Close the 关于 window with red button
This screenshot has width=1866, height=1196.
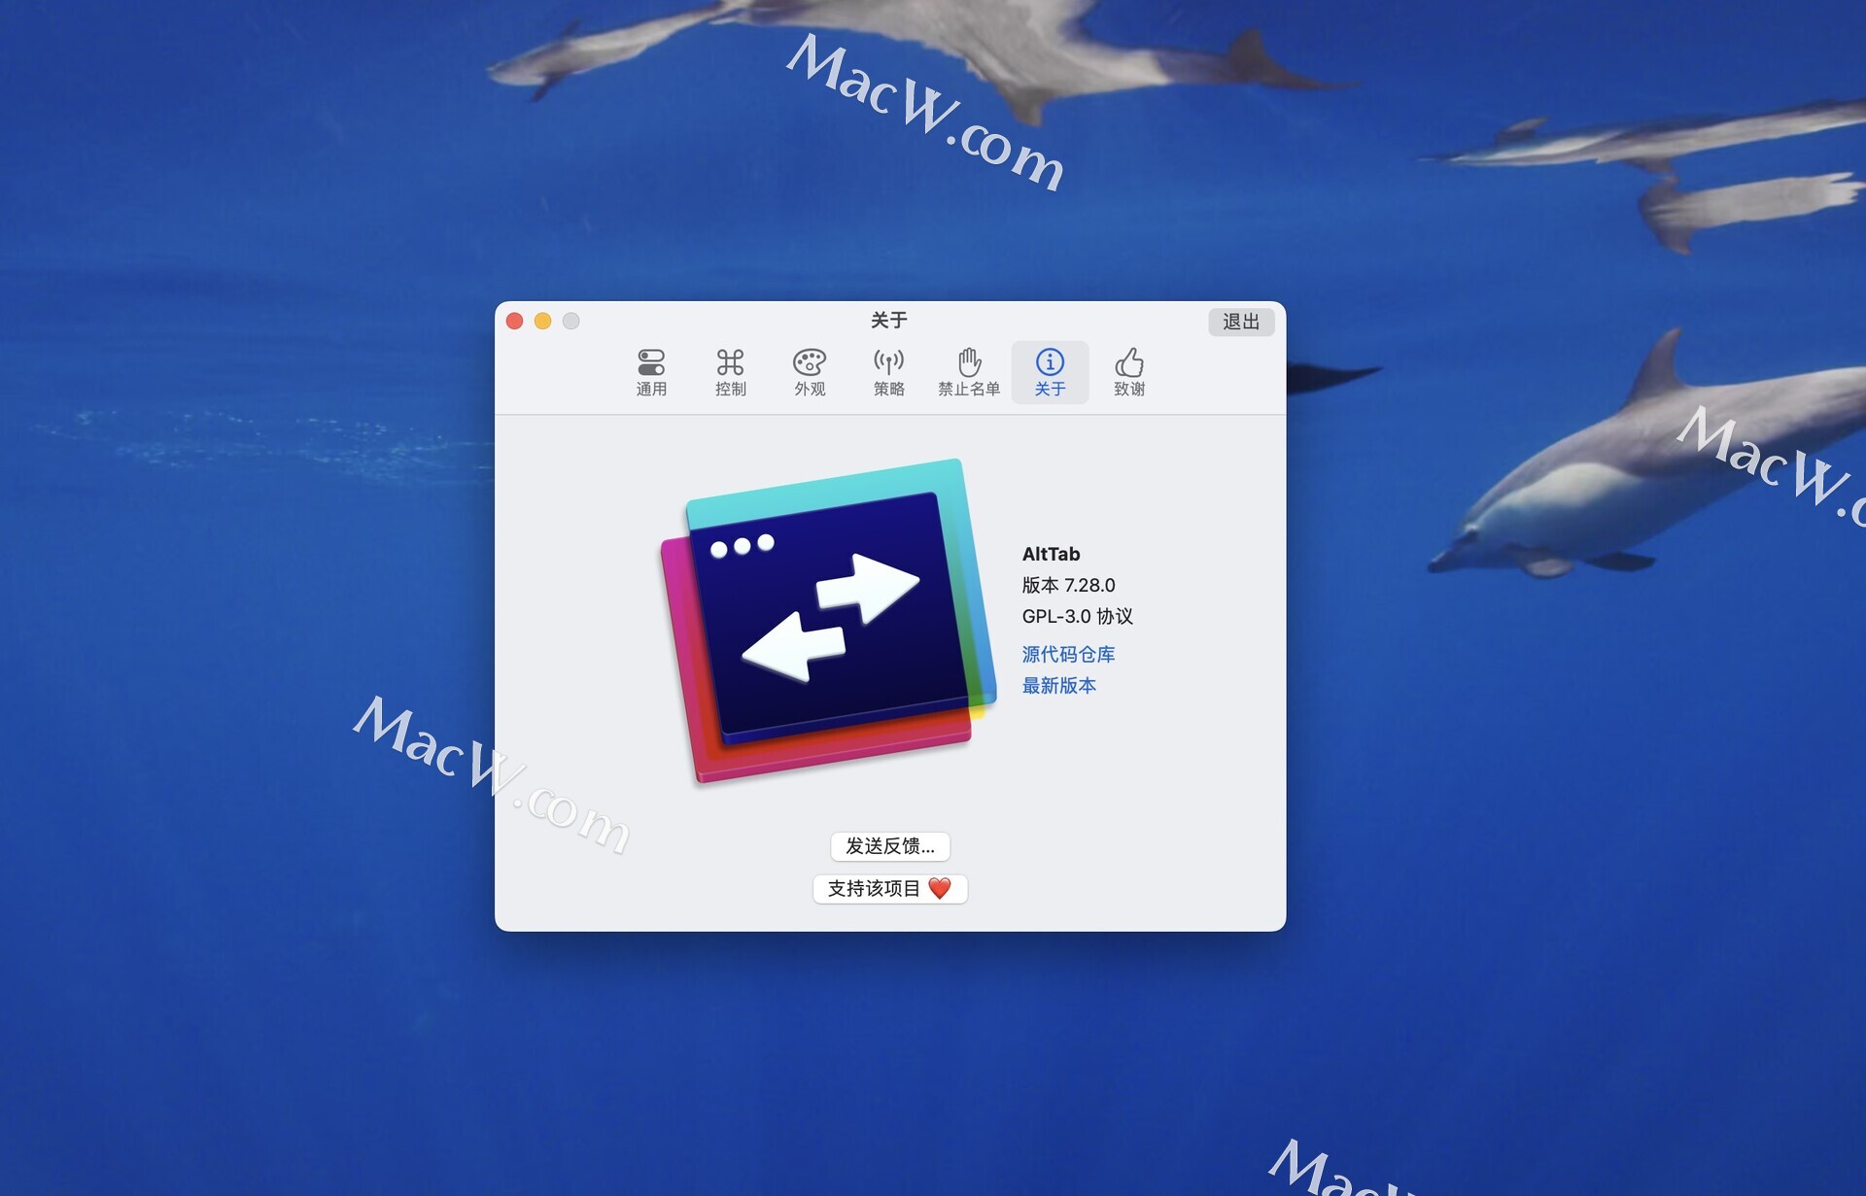(515, 322)
